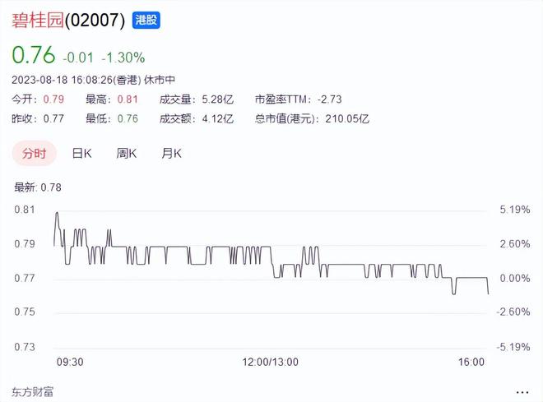Click the 0.73 price axis label
Viewport: 543px width, 402px height.
coord(25,347)
